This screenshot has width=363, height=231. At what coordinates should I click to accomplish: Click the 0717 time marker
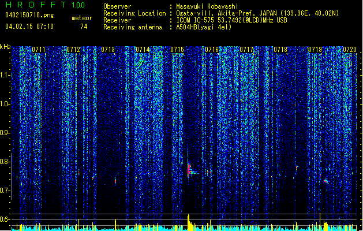coord(246,50)
